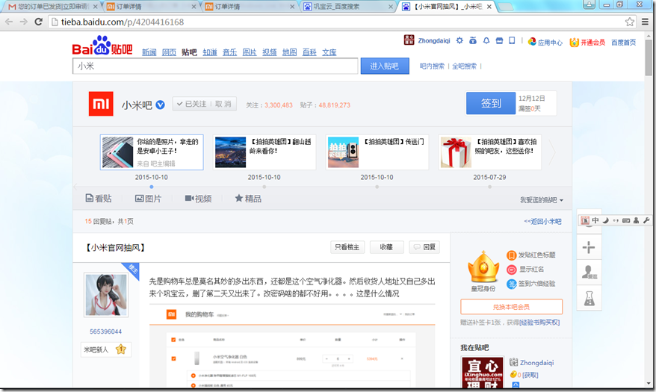Viewport: 656px width, 392px height.
Task: Click the red MI logo of 小米吧
Action: point(101,104)
